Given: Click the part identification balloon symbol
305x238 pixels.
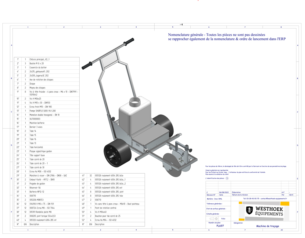Looking at the screenshot, I should [227, 178].
